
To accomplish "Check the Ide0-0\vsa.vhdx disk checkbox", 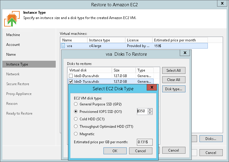I will coord(71,76).
